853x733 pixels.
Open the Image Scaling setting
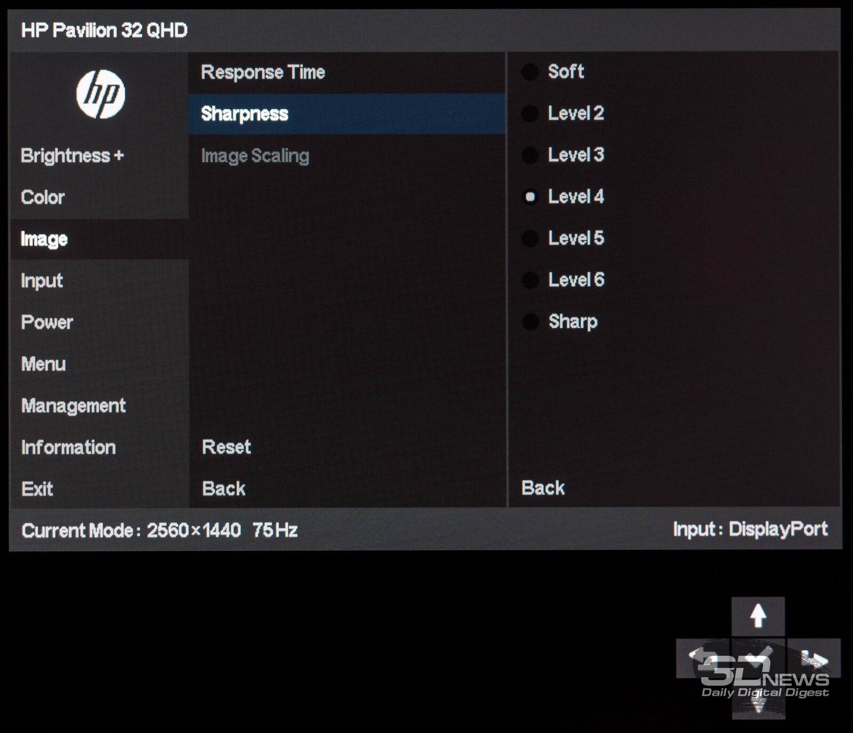[x=347, y=156]
